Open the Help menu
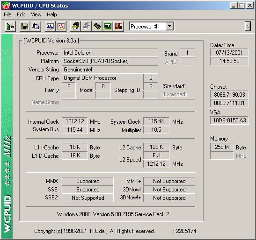The width and height of the screenshot is (256, 240). point(52,14)
